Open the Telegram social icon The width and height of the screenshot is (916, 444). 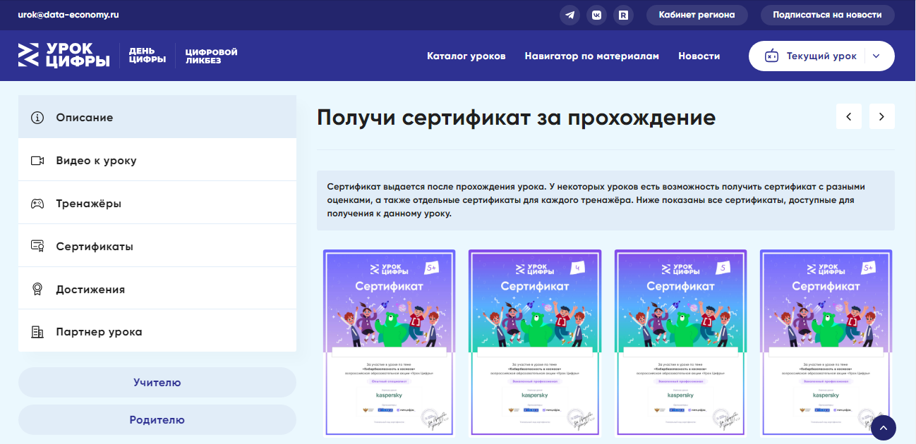570,15
